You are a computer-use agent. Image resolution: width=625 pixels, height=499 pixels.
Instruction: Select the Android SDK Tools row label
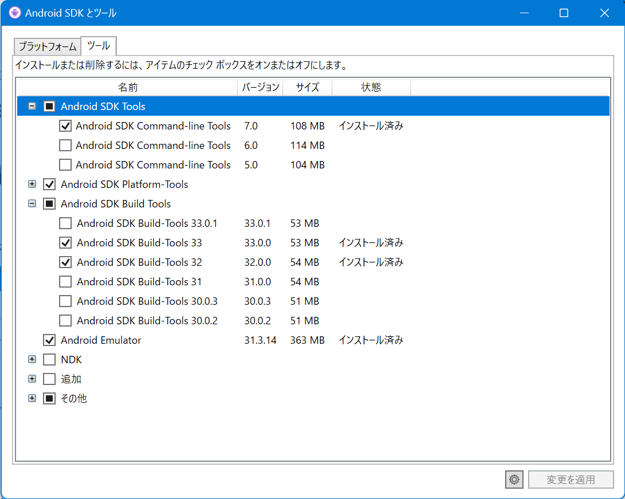pos(103,107)
